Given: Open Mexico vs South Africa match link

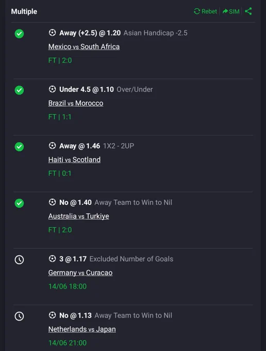Looking at the screenshot, I should coord(84,46).
